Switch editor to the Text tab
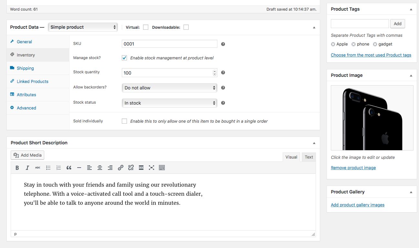 tap(309, 157)
